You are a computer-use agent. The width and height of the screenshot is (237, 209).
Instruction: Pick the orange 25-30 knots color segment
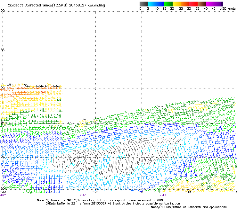(185, 4)
